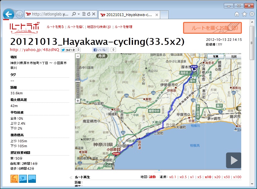
Task: Switch map to 地図 view
Action: pos(233,57)
